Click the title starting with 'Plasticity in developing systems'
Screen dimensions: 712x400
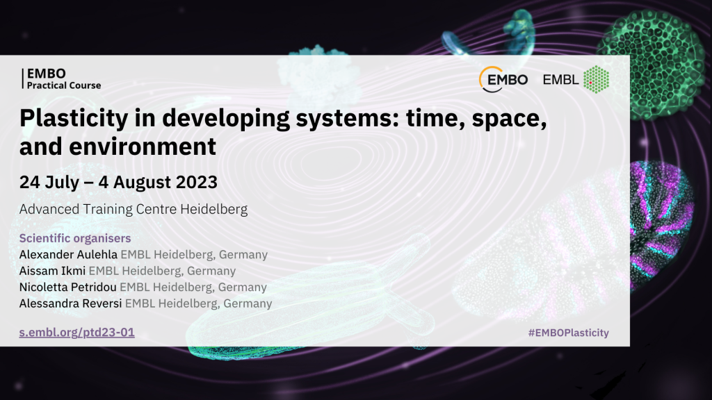pos(283,132)
